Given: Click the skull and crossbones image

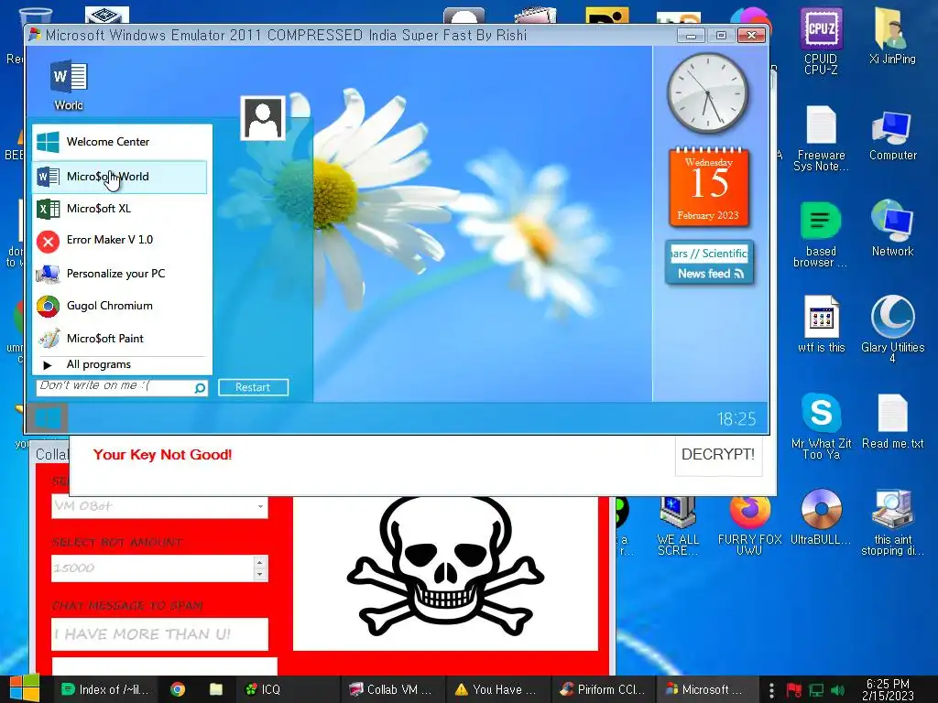Looking at the screenshot, I should coord(446,567).
